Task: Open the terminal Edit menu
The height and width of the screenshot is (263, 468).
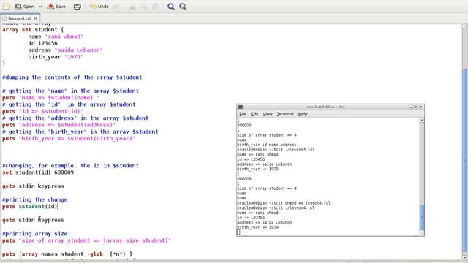Action: tap(254, 114)
